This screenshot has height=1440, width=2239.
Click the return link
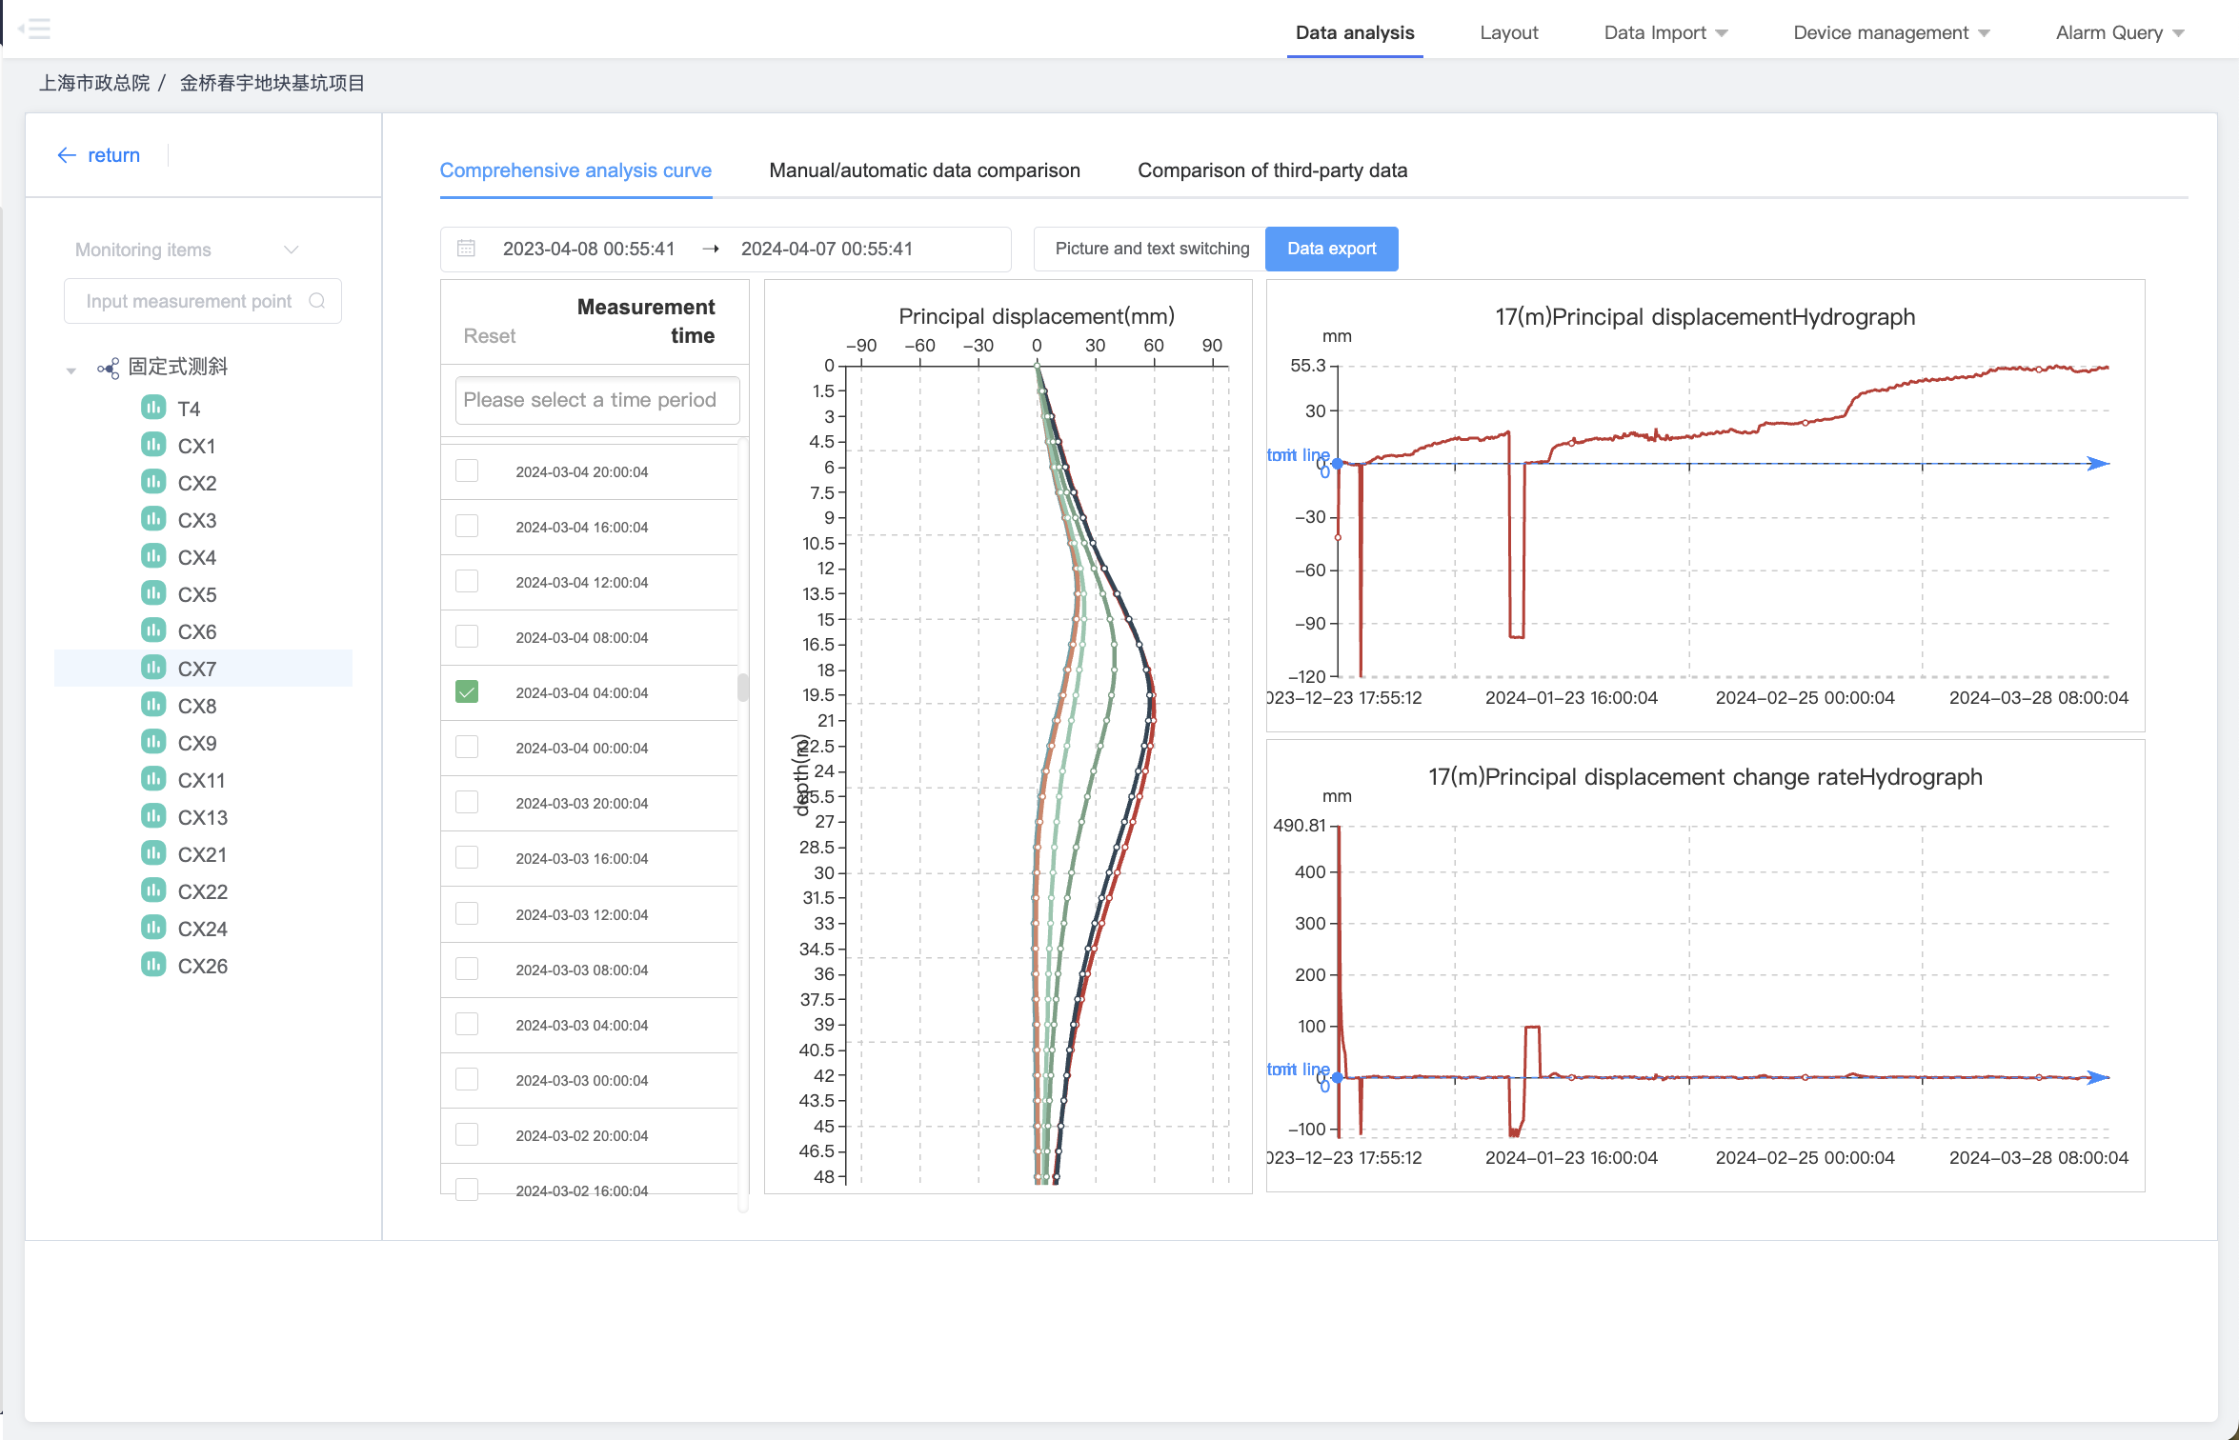(113, 155)
